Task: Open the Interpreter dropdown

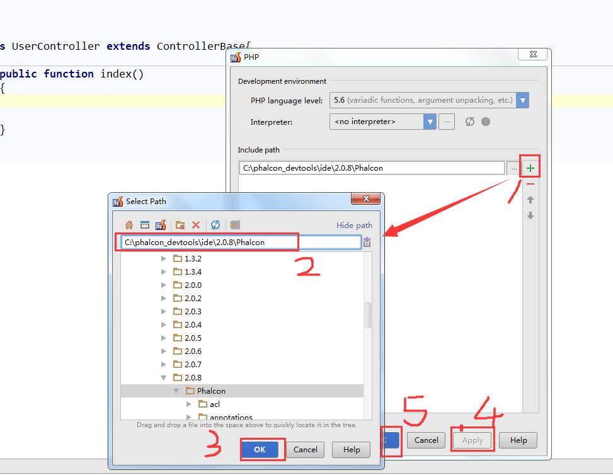Action: point(430,122)
